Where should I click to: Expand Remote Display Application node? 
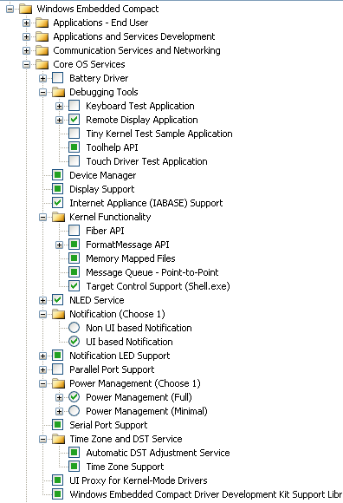tap(59, 120)
